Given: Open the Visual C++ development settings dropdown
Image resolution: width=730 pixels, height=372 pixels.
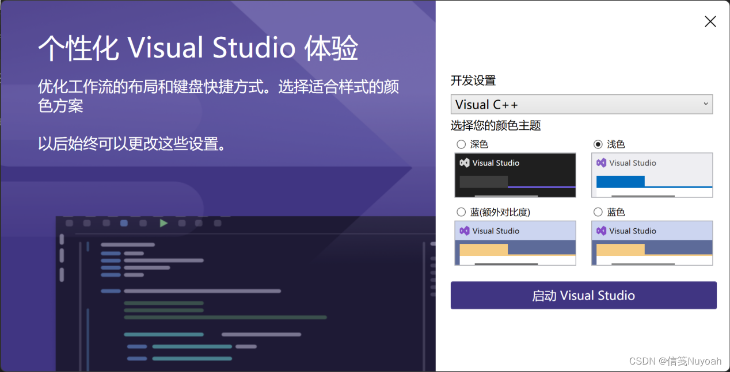Looking at the screenshot, I should 581,105.
